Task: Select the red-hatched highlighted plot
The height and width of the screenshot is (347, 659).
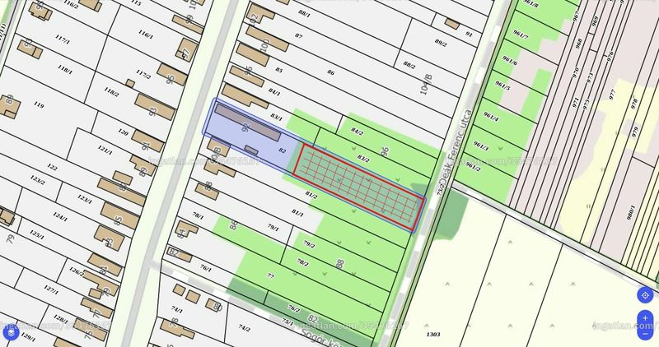Action: (x=358, y=187)
